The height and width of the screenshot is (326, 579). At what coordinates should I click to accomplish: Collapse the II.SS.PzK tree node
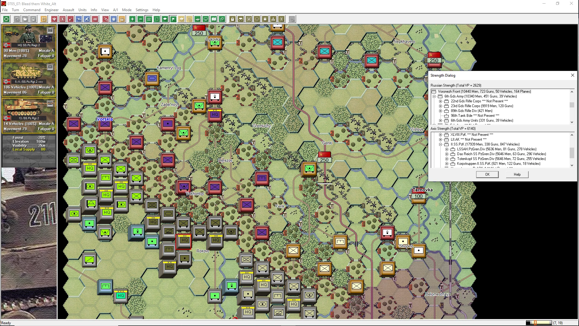coord(440,144)
